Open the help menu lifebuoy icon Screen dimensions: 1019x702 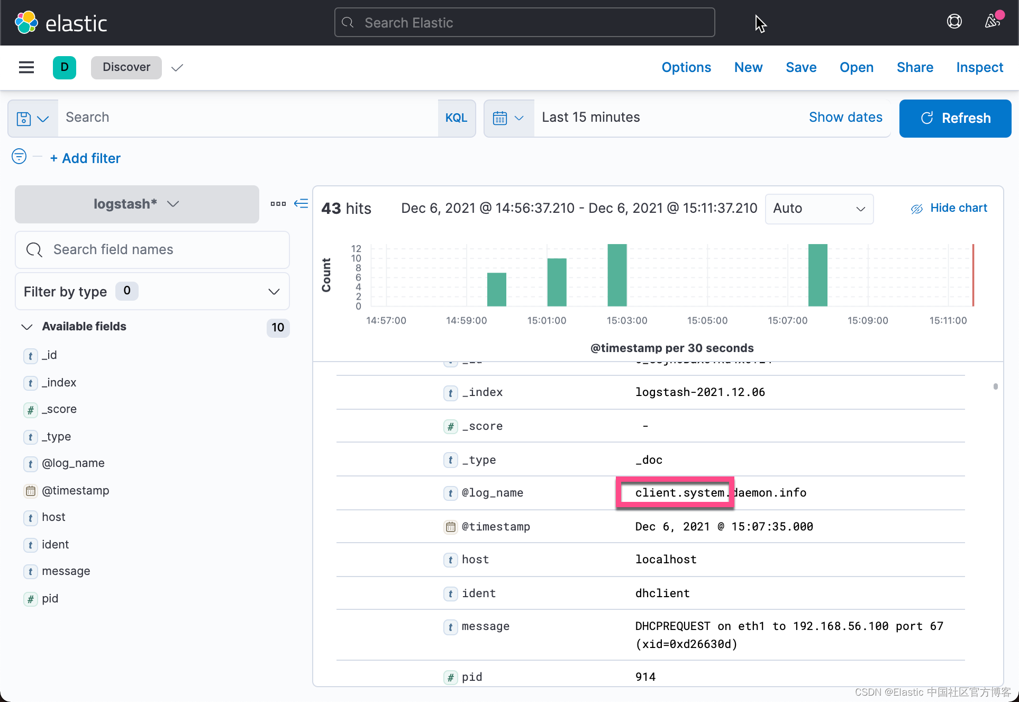click(x=954, y=22)
